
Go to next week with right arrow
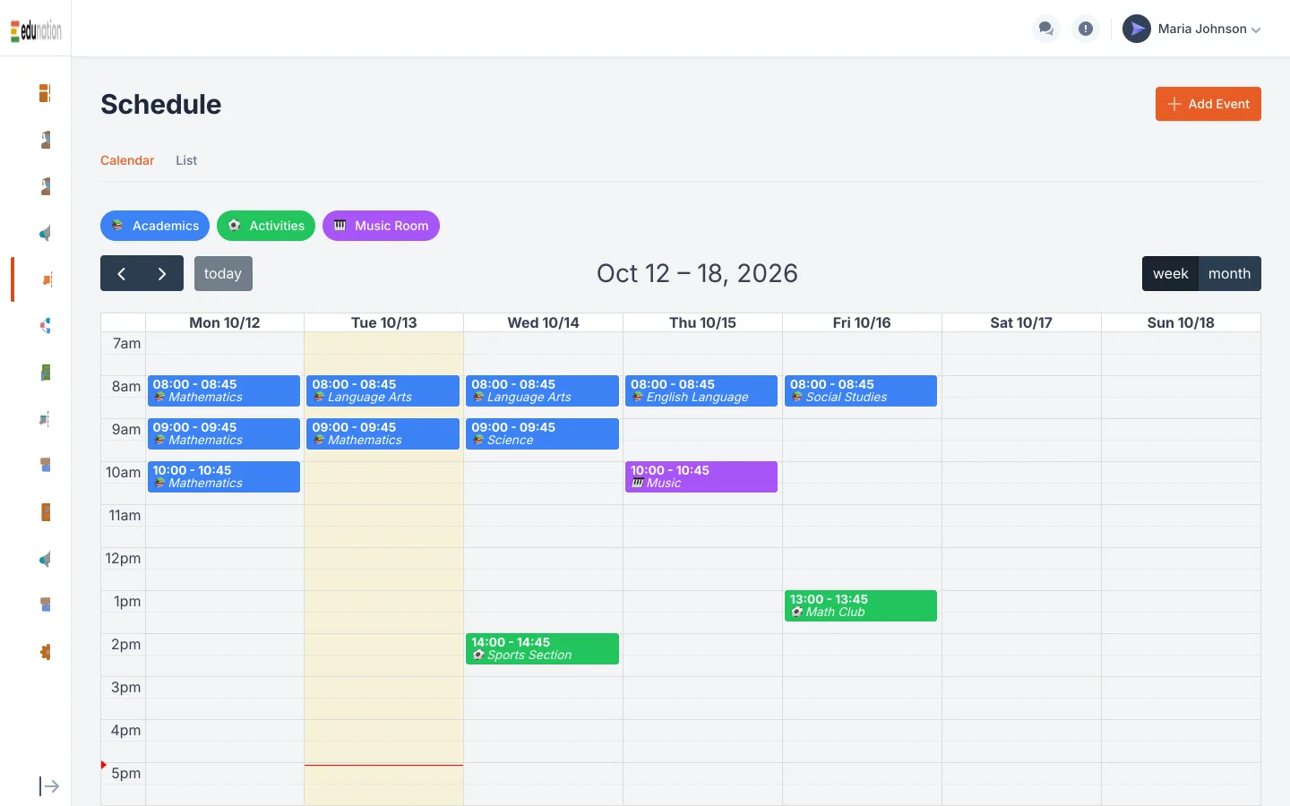[162, 273]
